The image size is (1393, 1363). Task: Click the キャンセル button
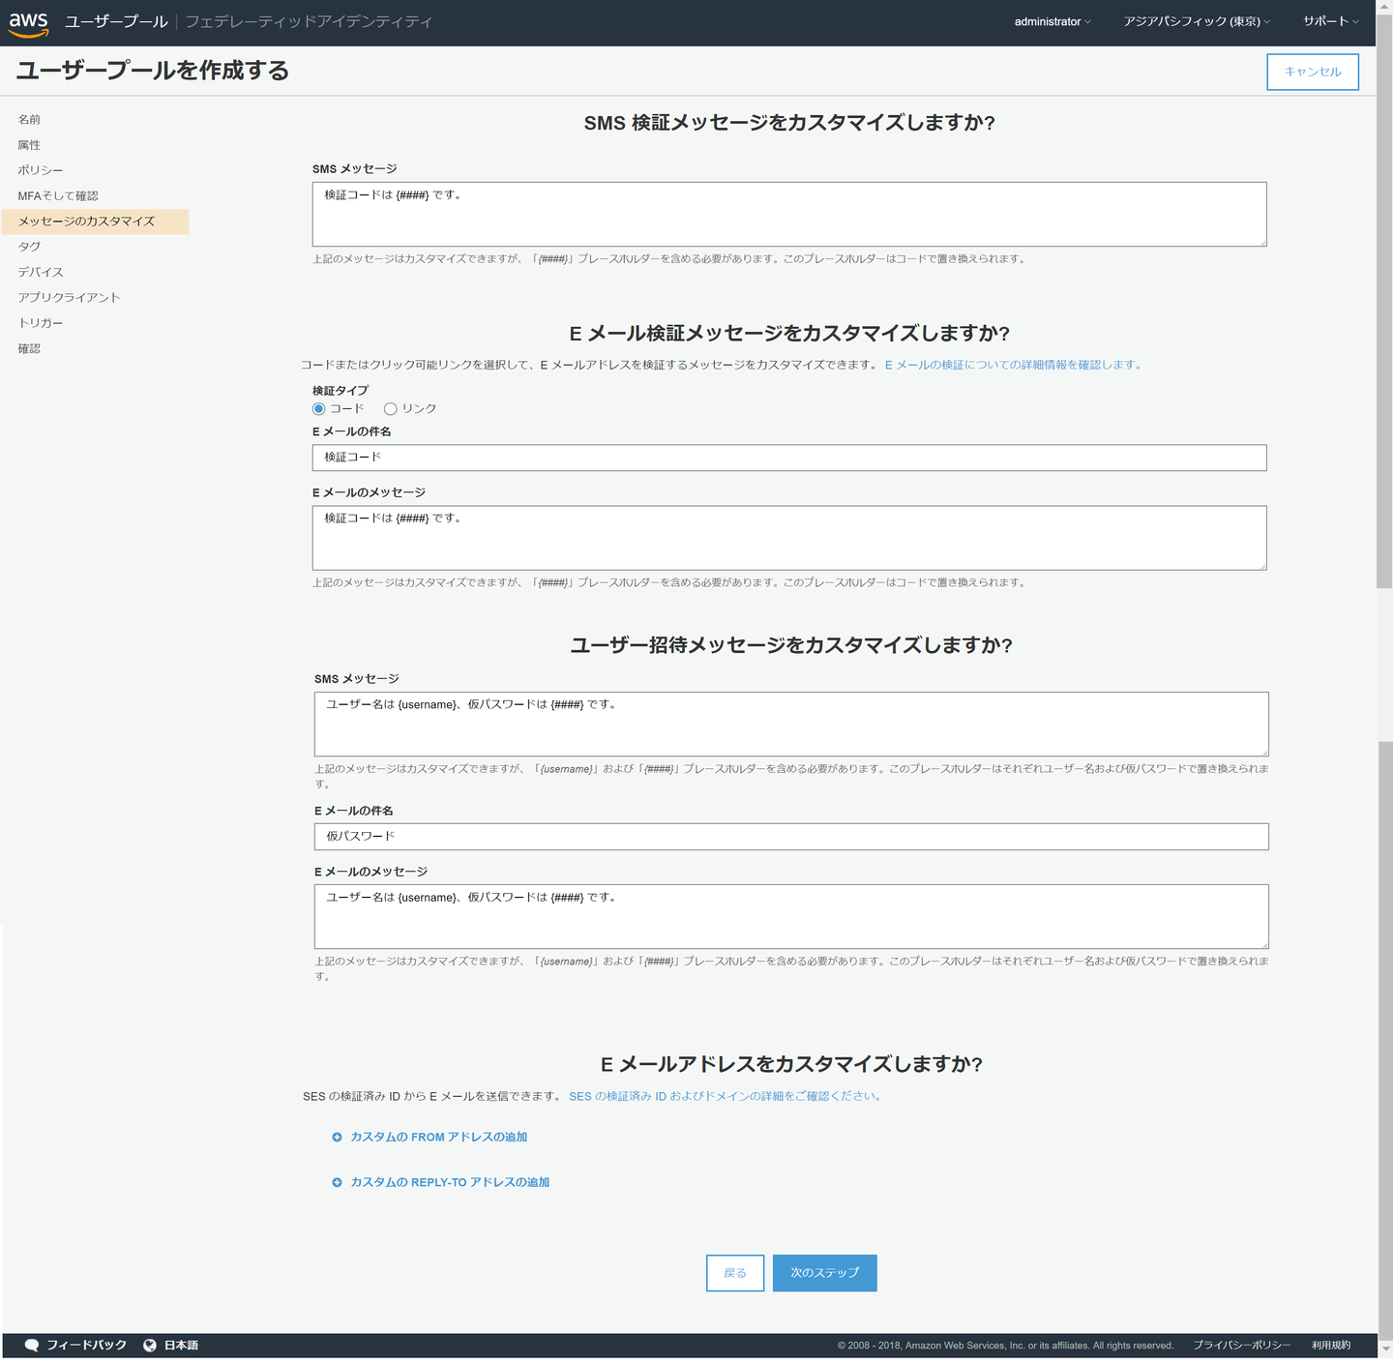[1312, 72]
